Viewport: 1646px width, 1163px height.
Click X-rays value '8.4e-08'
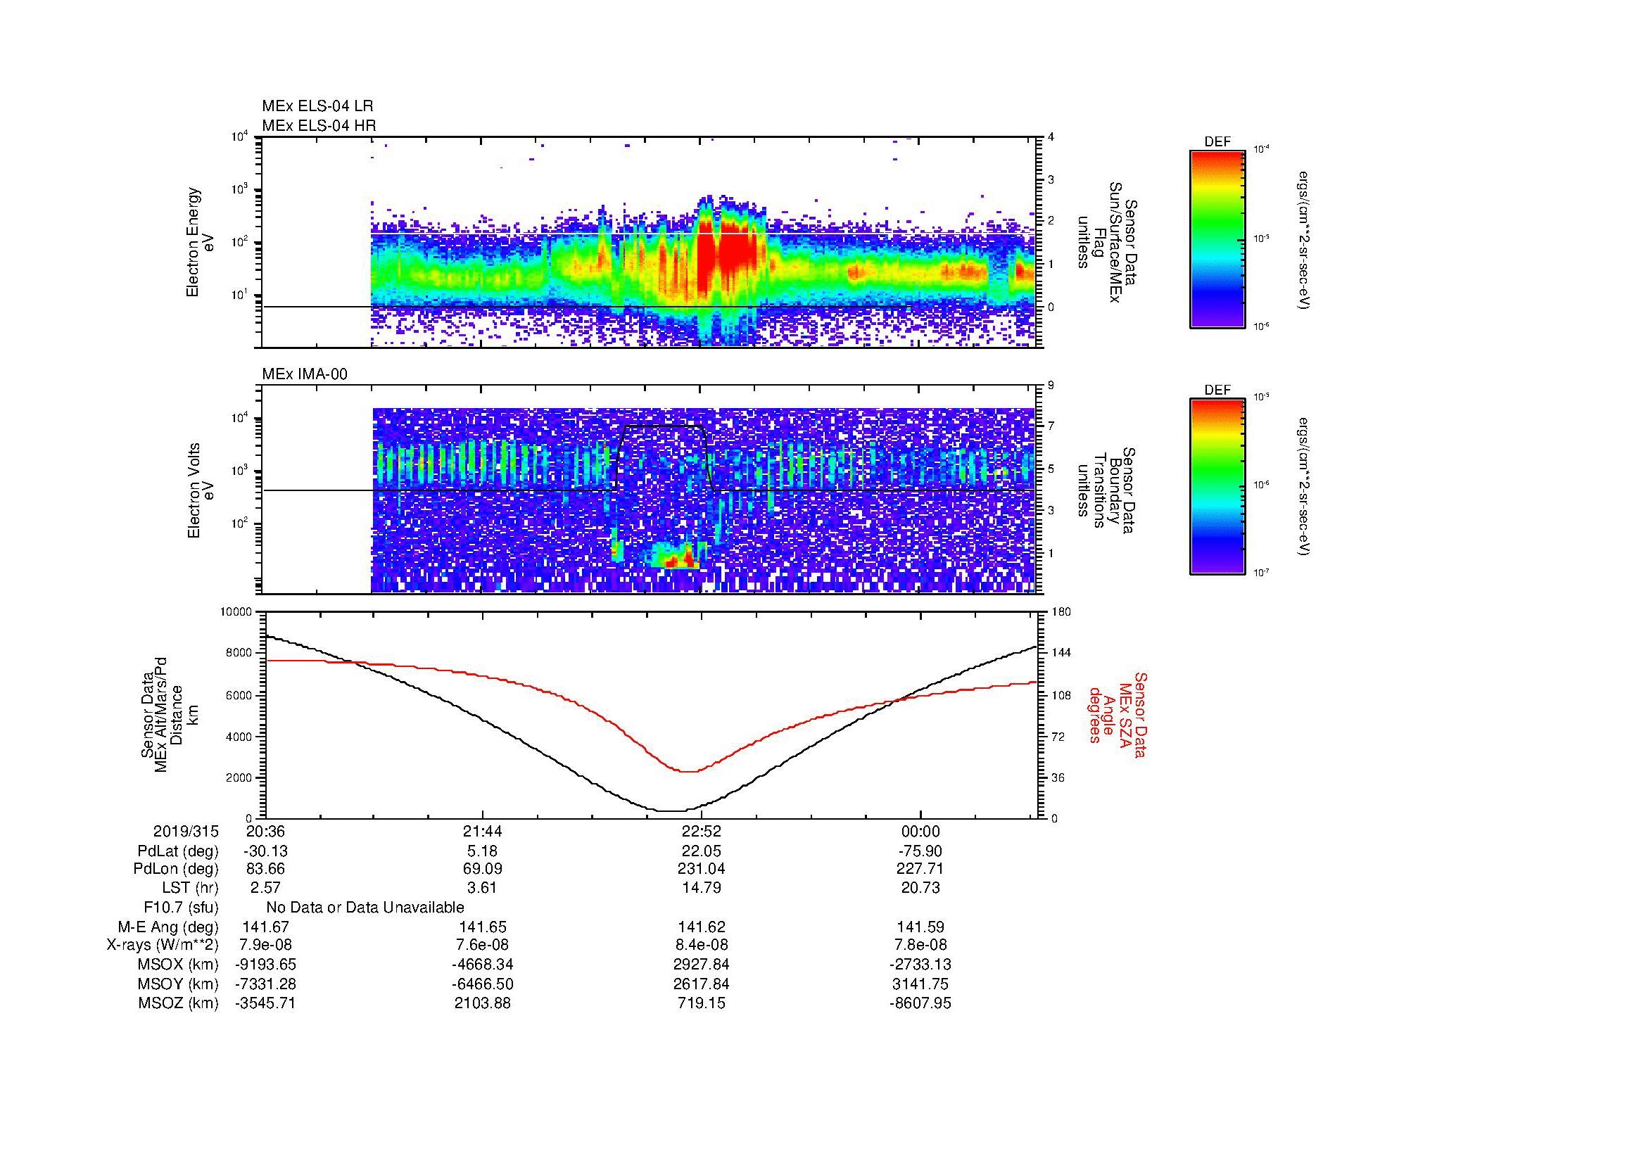tap(701, 945)
